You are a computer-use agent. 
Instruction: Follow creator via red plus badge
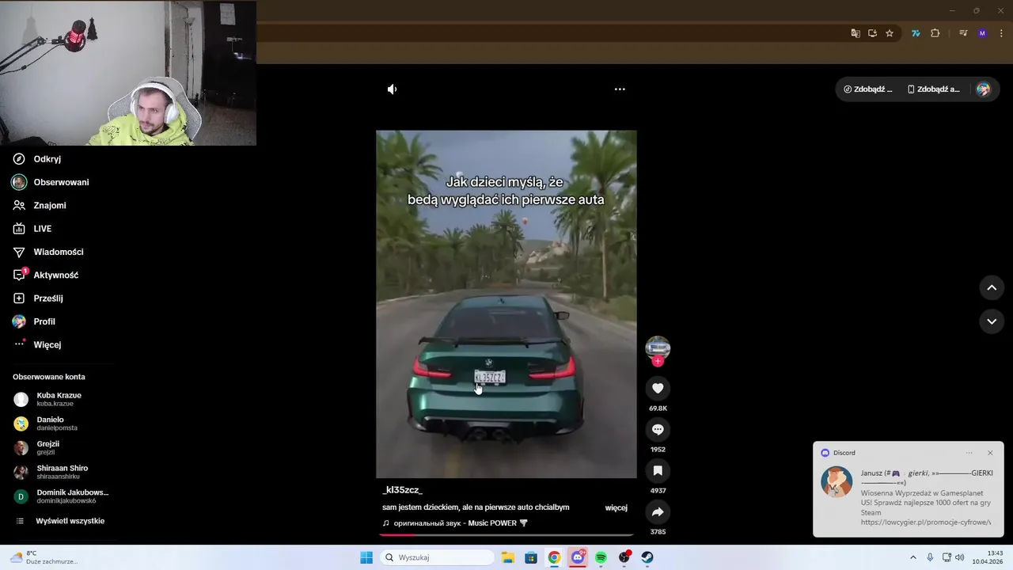(x=658, y=361)
